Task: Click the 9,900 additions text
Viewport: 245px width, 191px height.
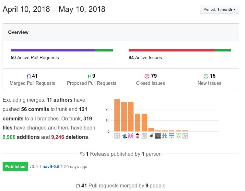Action: point(21,137)
